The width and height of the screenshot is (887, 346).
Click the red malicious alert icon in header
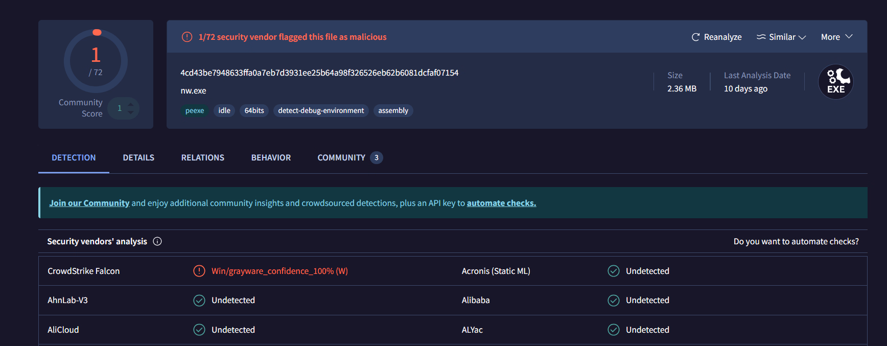(187, 37)
